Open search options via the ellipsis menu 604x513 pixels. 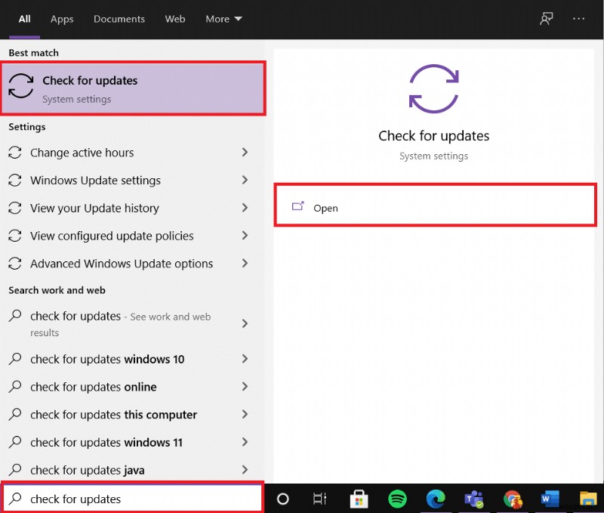(578, 19)
